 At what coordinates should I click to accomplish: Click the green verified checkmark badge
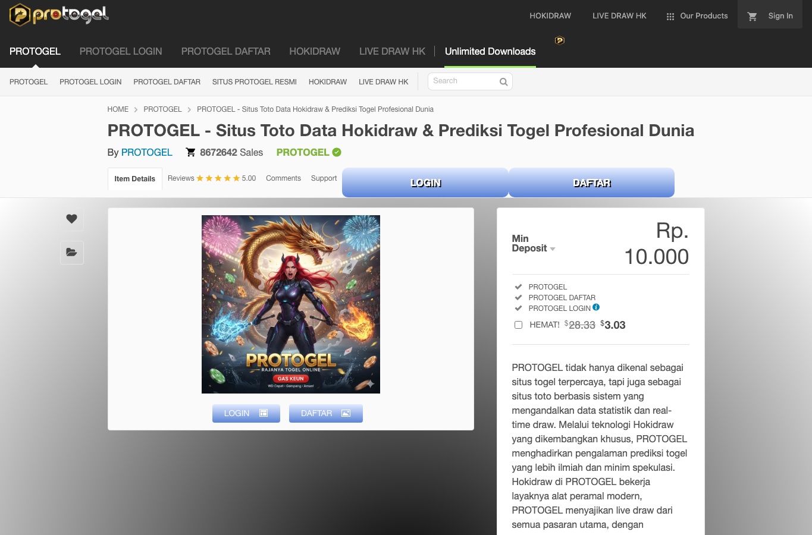(x=337, y=152)
